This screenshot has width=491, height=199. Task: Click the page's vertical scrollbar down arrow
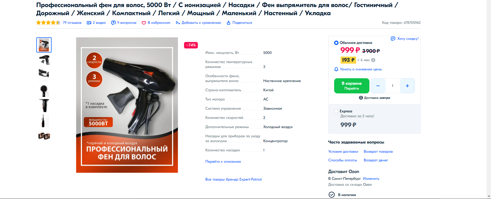point(489,196)
